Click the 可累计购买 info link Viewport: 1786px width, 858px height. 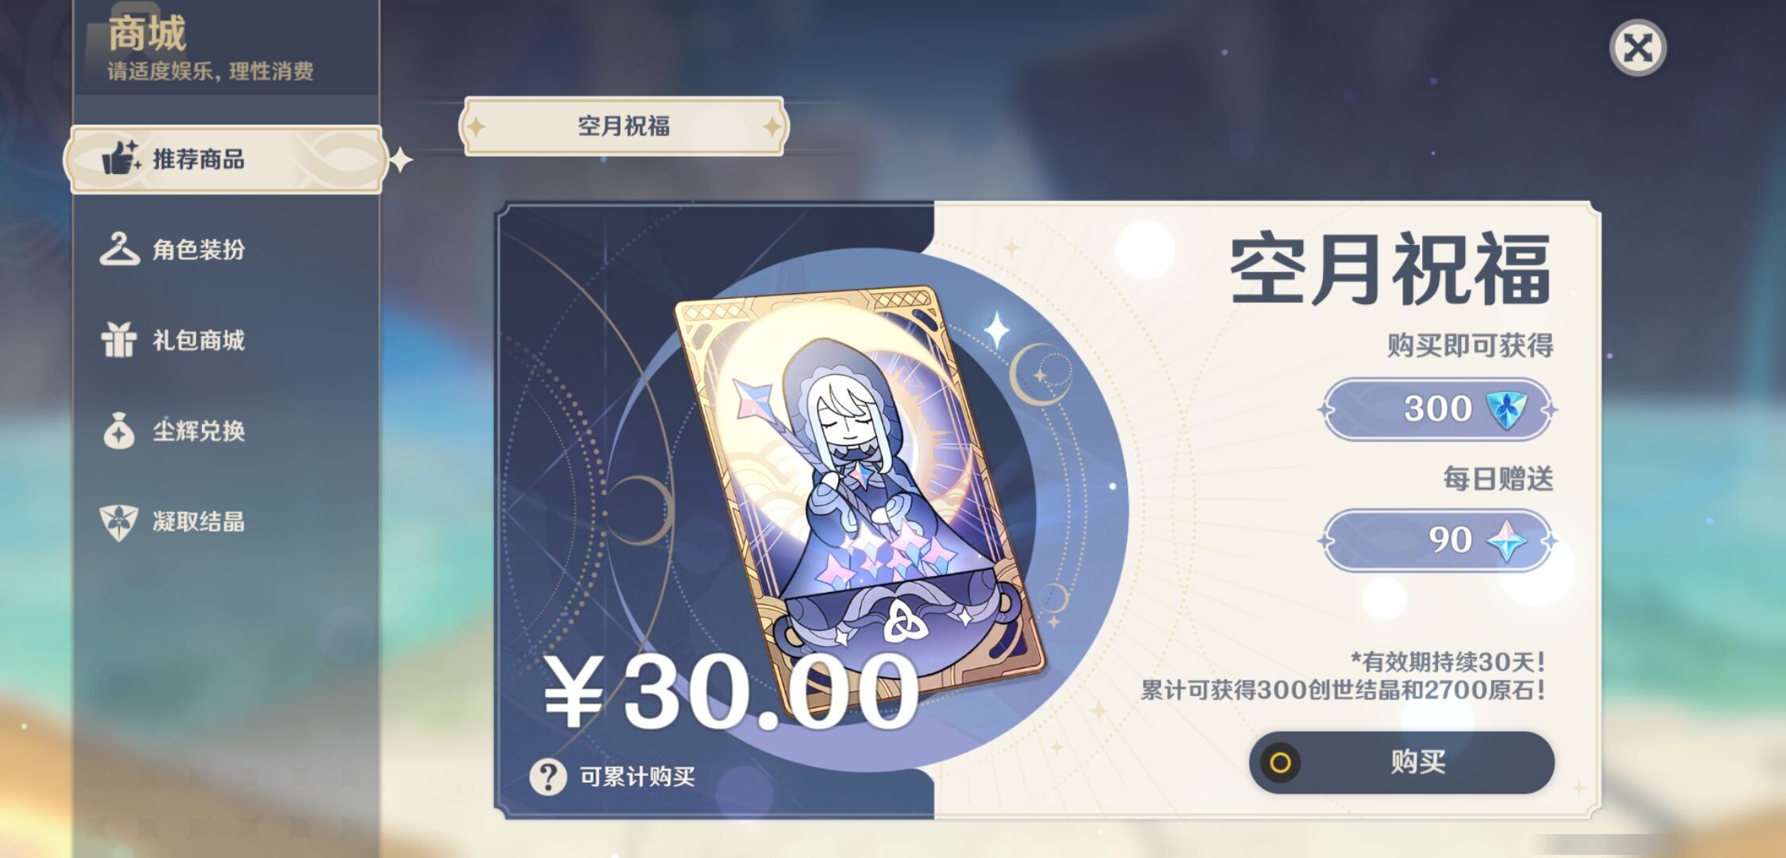pos(637,776)
